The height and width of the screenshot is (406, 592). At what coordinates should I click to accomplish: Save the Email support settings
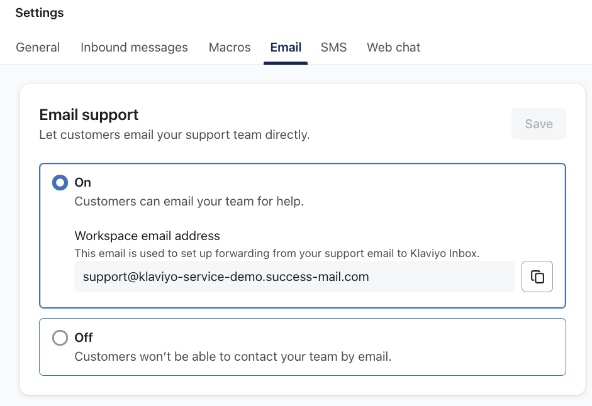pyautogui.click(x=539, y=124)
